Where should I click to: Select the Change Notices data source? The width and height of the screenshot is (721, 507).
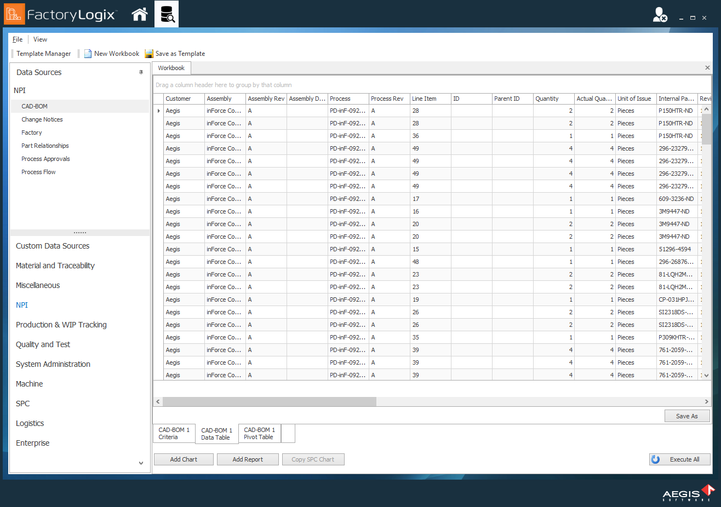click(x=42, y=119)
